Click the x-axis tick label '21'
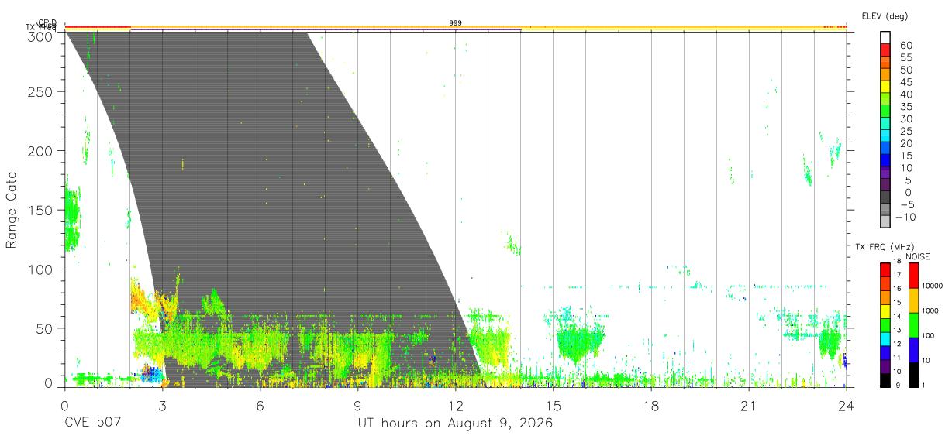Screen dimensions: 952x439 [749, 406]
